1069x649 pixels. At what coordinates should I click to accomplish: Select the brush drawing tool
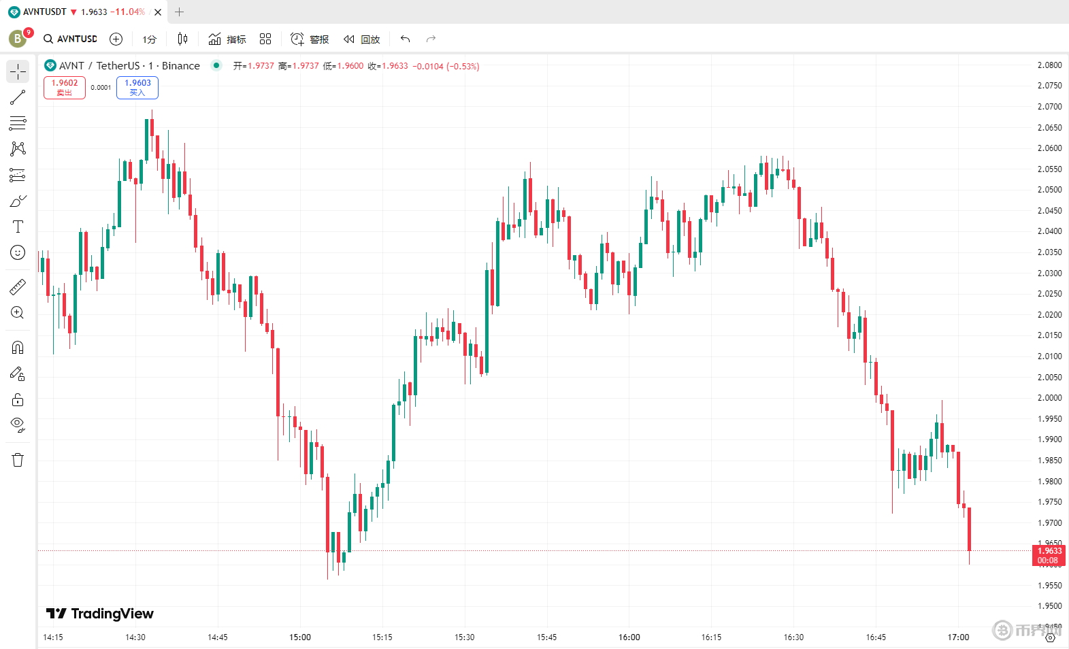tap(18, 201)
